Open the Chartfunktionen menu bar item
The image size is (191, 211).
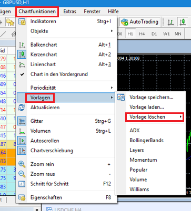pos(37,12)
